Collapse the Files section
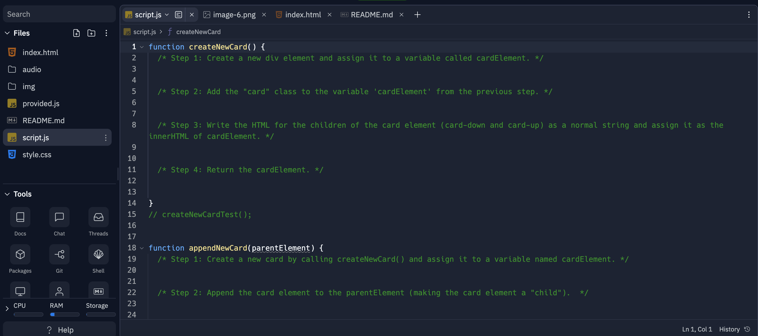This screenshot has width=758, height=336. [7, 33]
